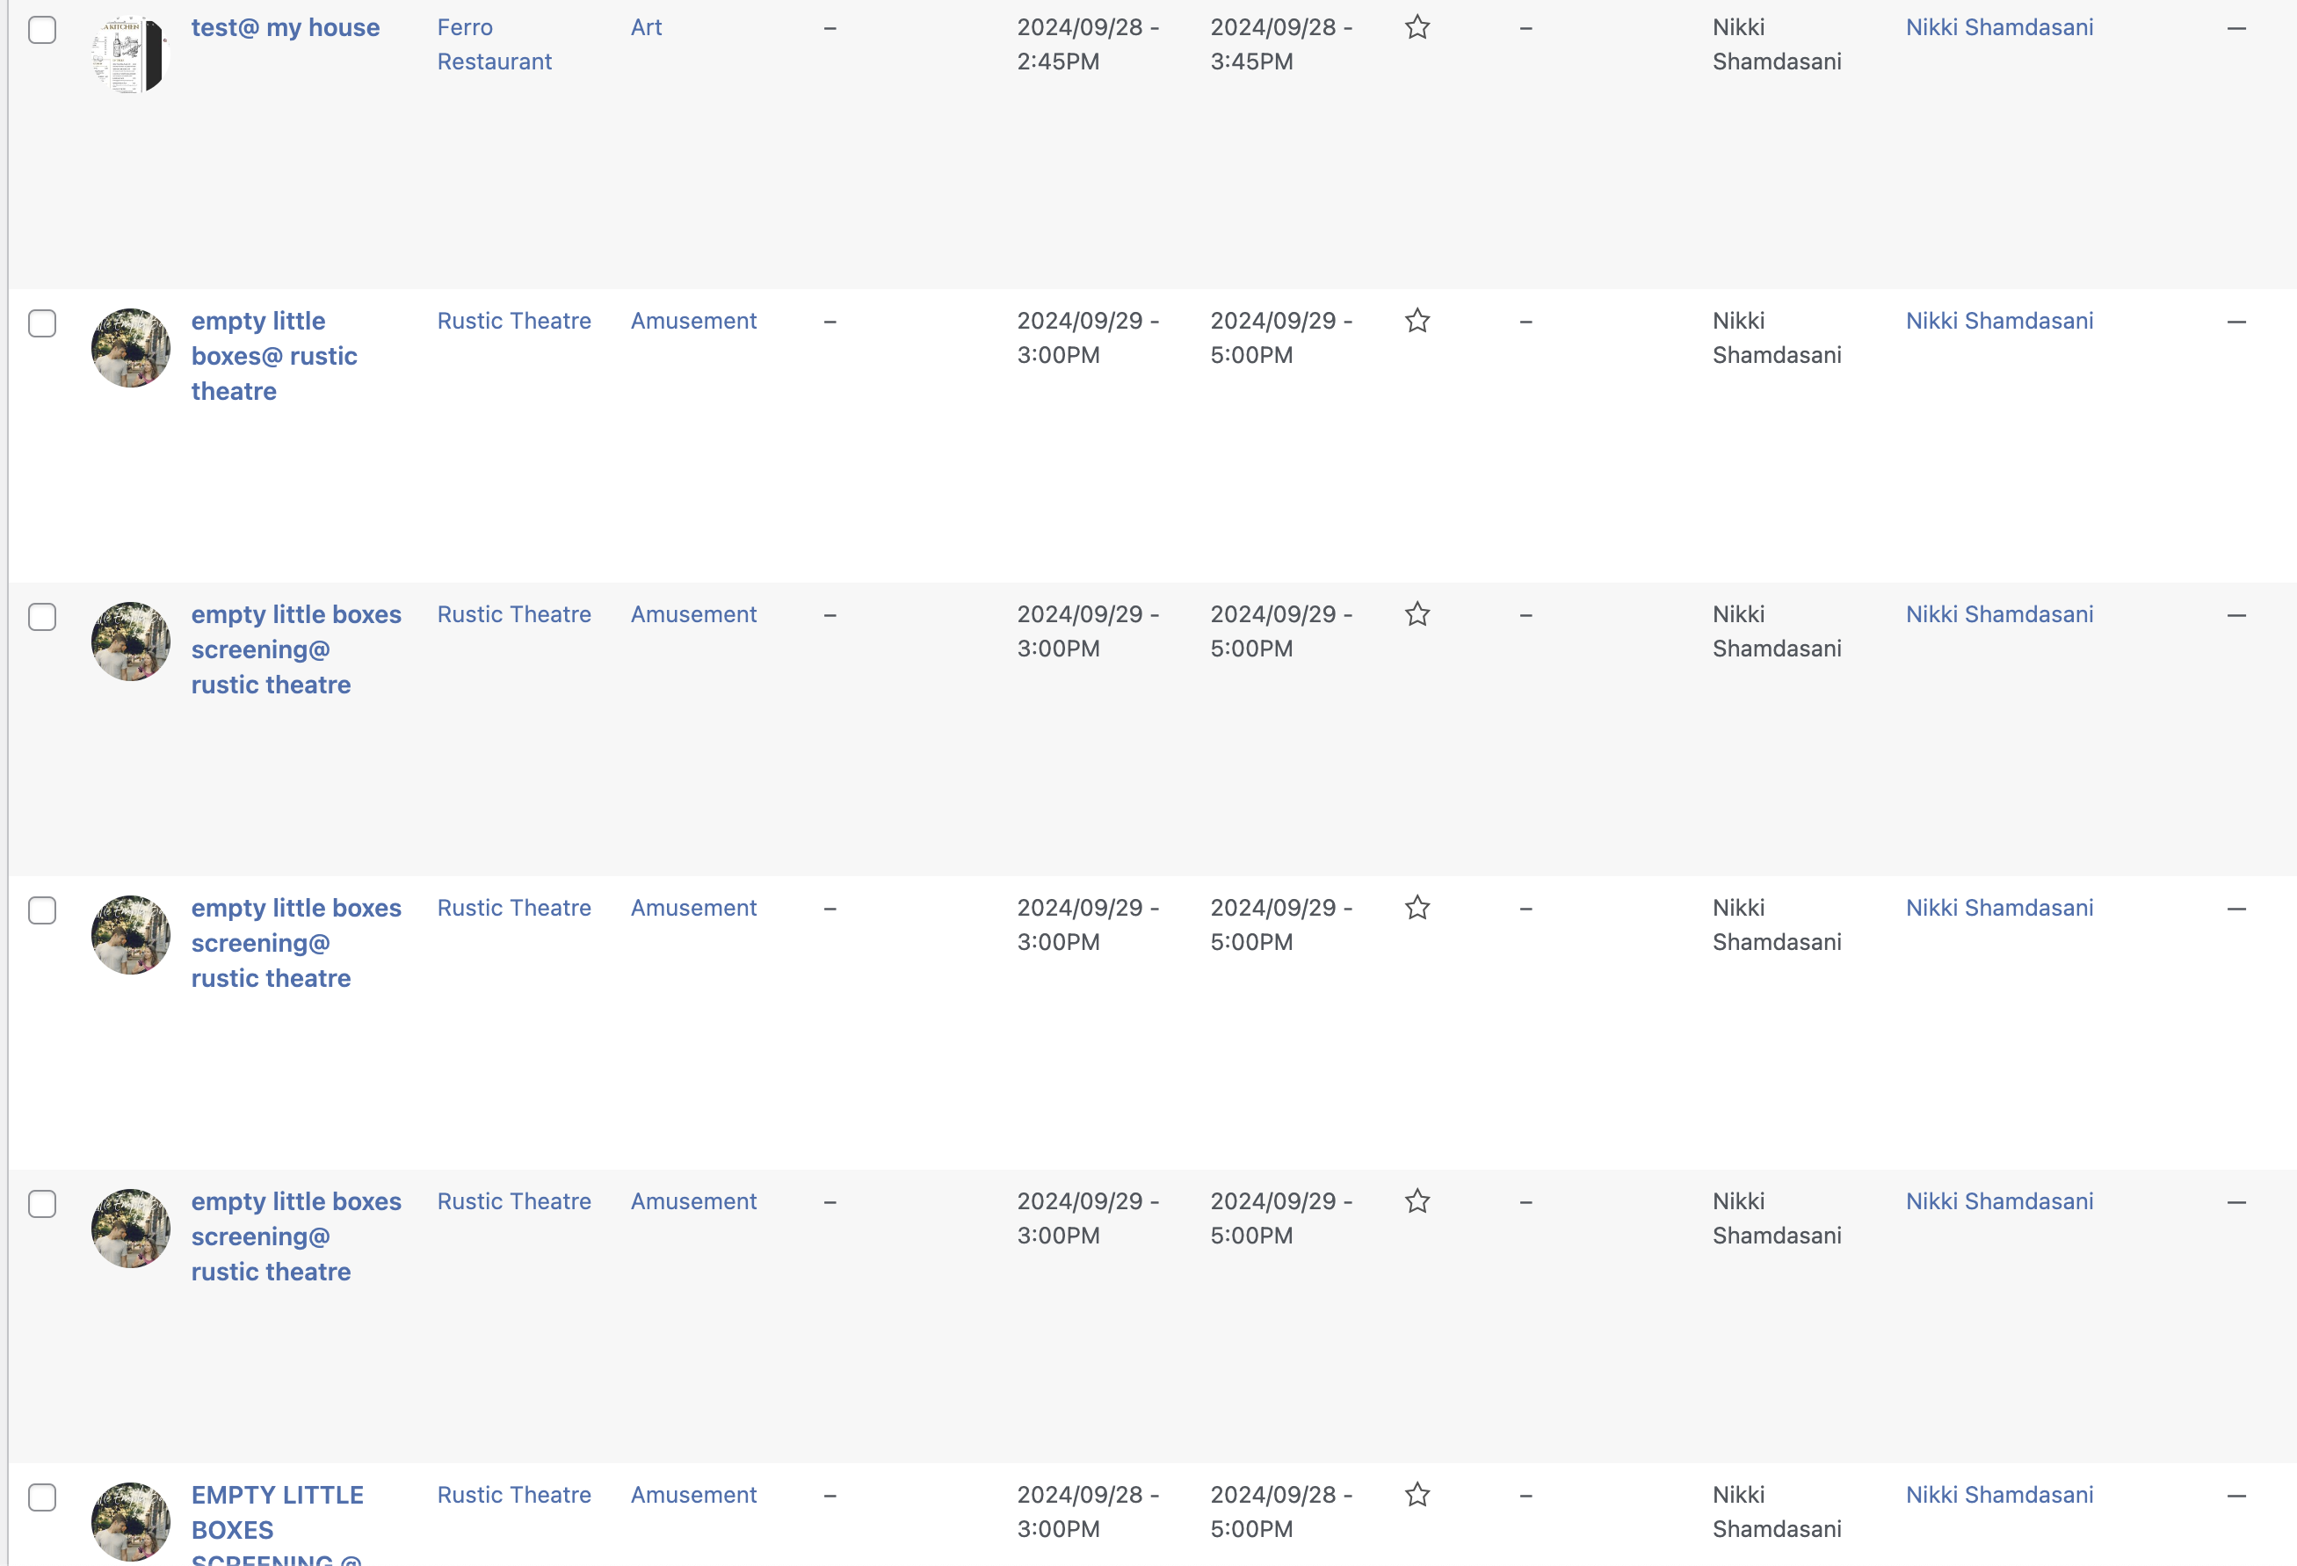Click the 'test@ my house' event thumbnail

tap(130, 54)
